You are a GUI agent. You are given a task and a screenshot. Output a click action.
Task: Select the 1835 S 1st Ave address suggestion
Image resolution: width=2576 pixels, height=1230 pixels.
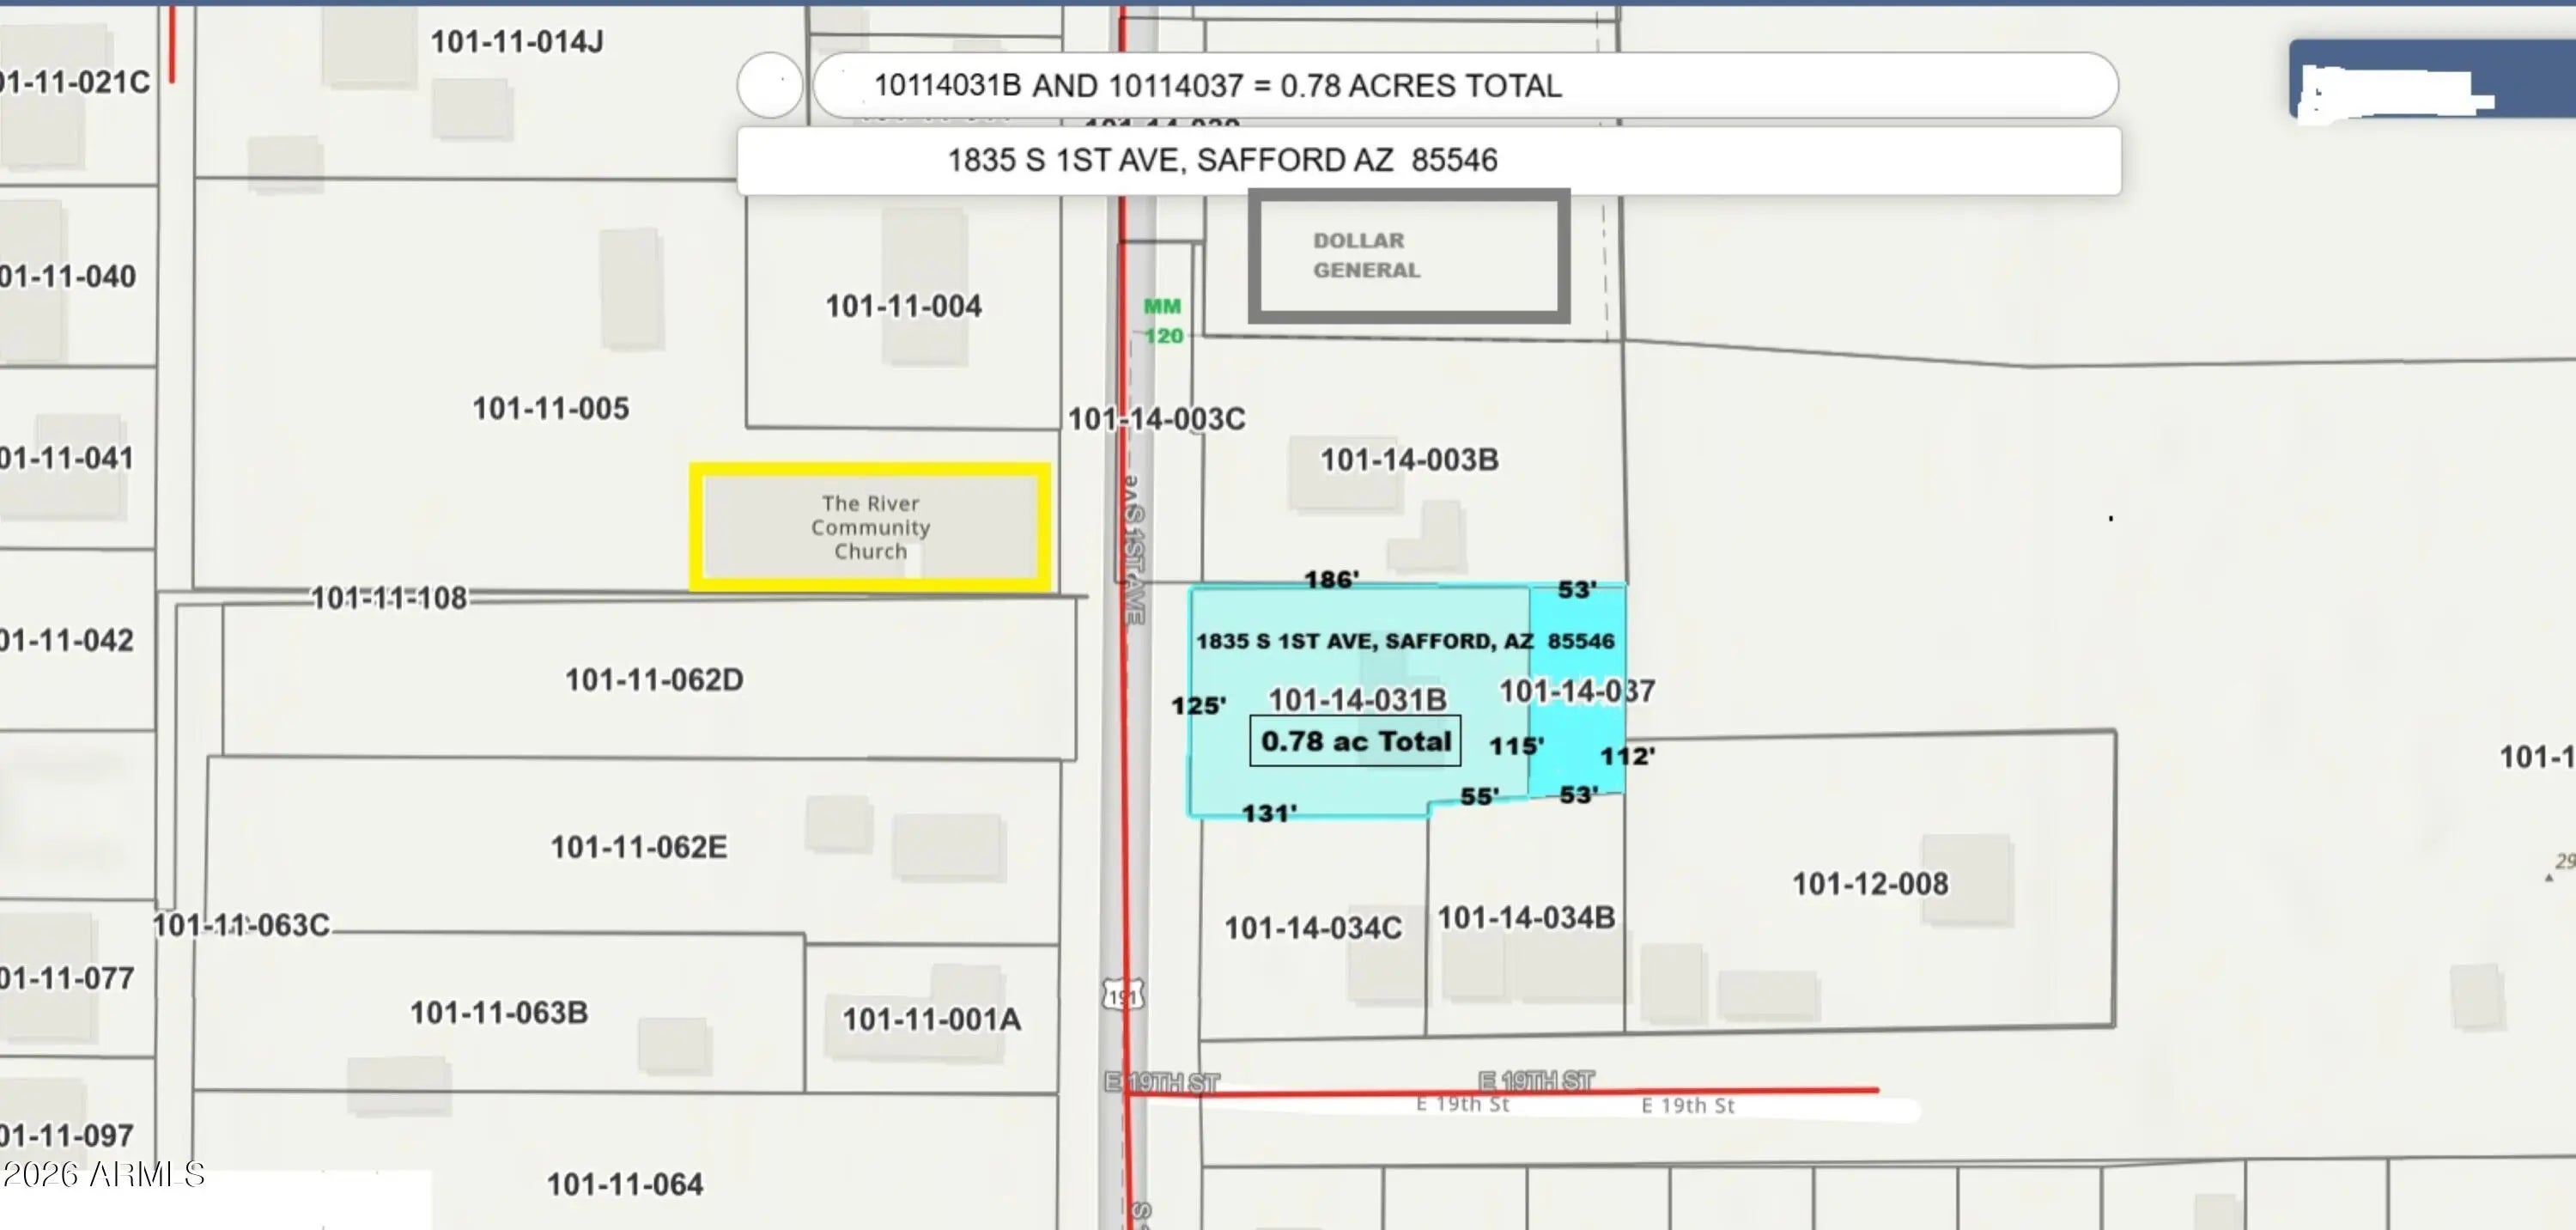tap(1427, 160)
